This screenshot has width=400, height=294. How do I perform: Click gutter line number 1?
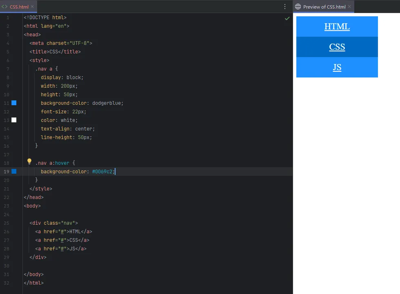[8, 18]
